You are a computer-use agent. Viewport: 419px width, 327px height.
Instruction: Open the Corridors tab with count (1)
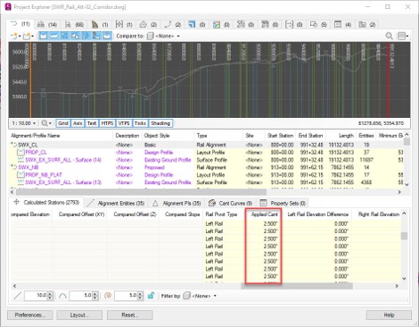[x=100, y=25]
